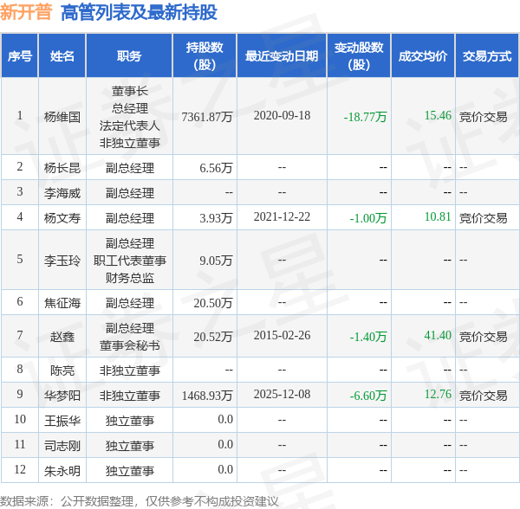Click the 成交均价 column header

click(x=423, y=56)
